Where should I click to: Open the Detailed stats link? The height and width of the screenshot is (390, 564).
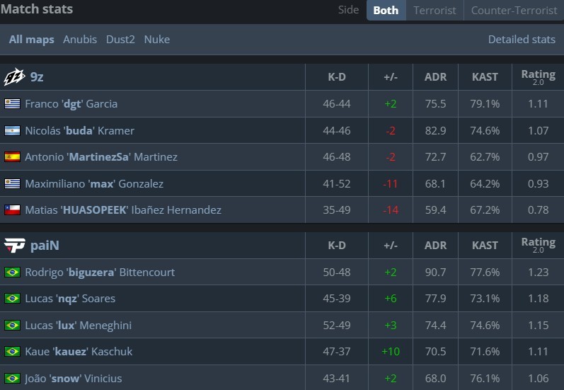click(x=521, y=40)
